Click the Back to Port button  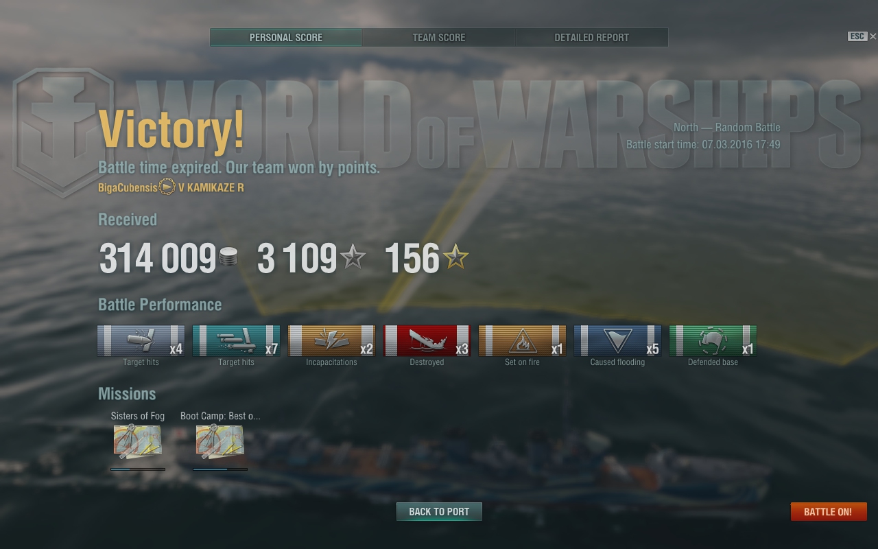[439, 512]
